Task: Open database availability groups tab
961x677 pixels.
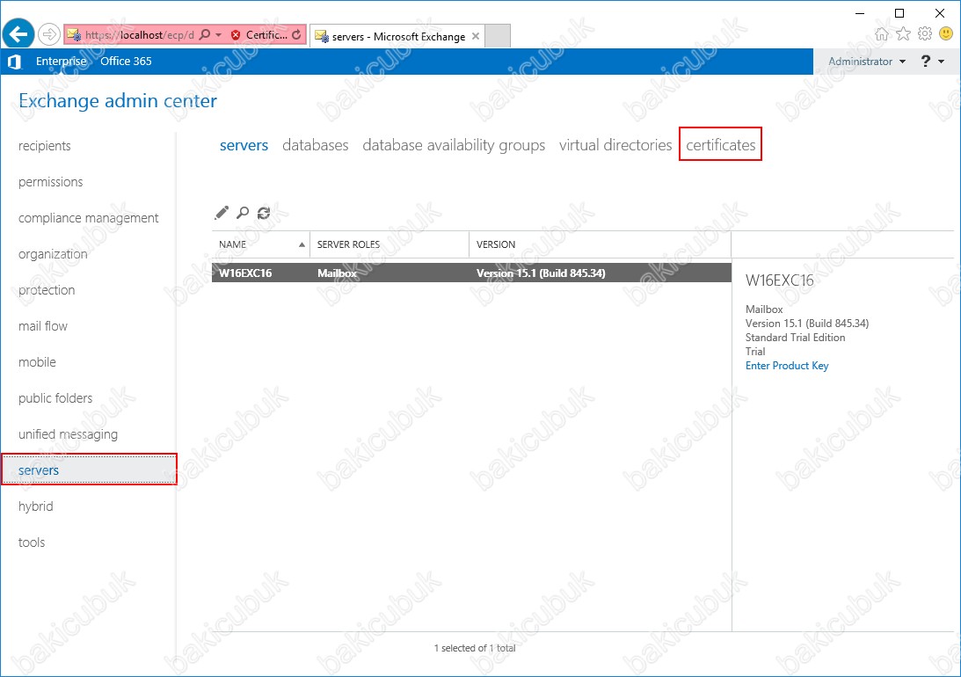Action: (x=454, y=145)
